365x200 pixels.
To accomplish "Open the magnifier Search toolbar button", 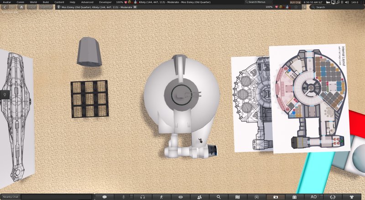I will click(219, 197).
